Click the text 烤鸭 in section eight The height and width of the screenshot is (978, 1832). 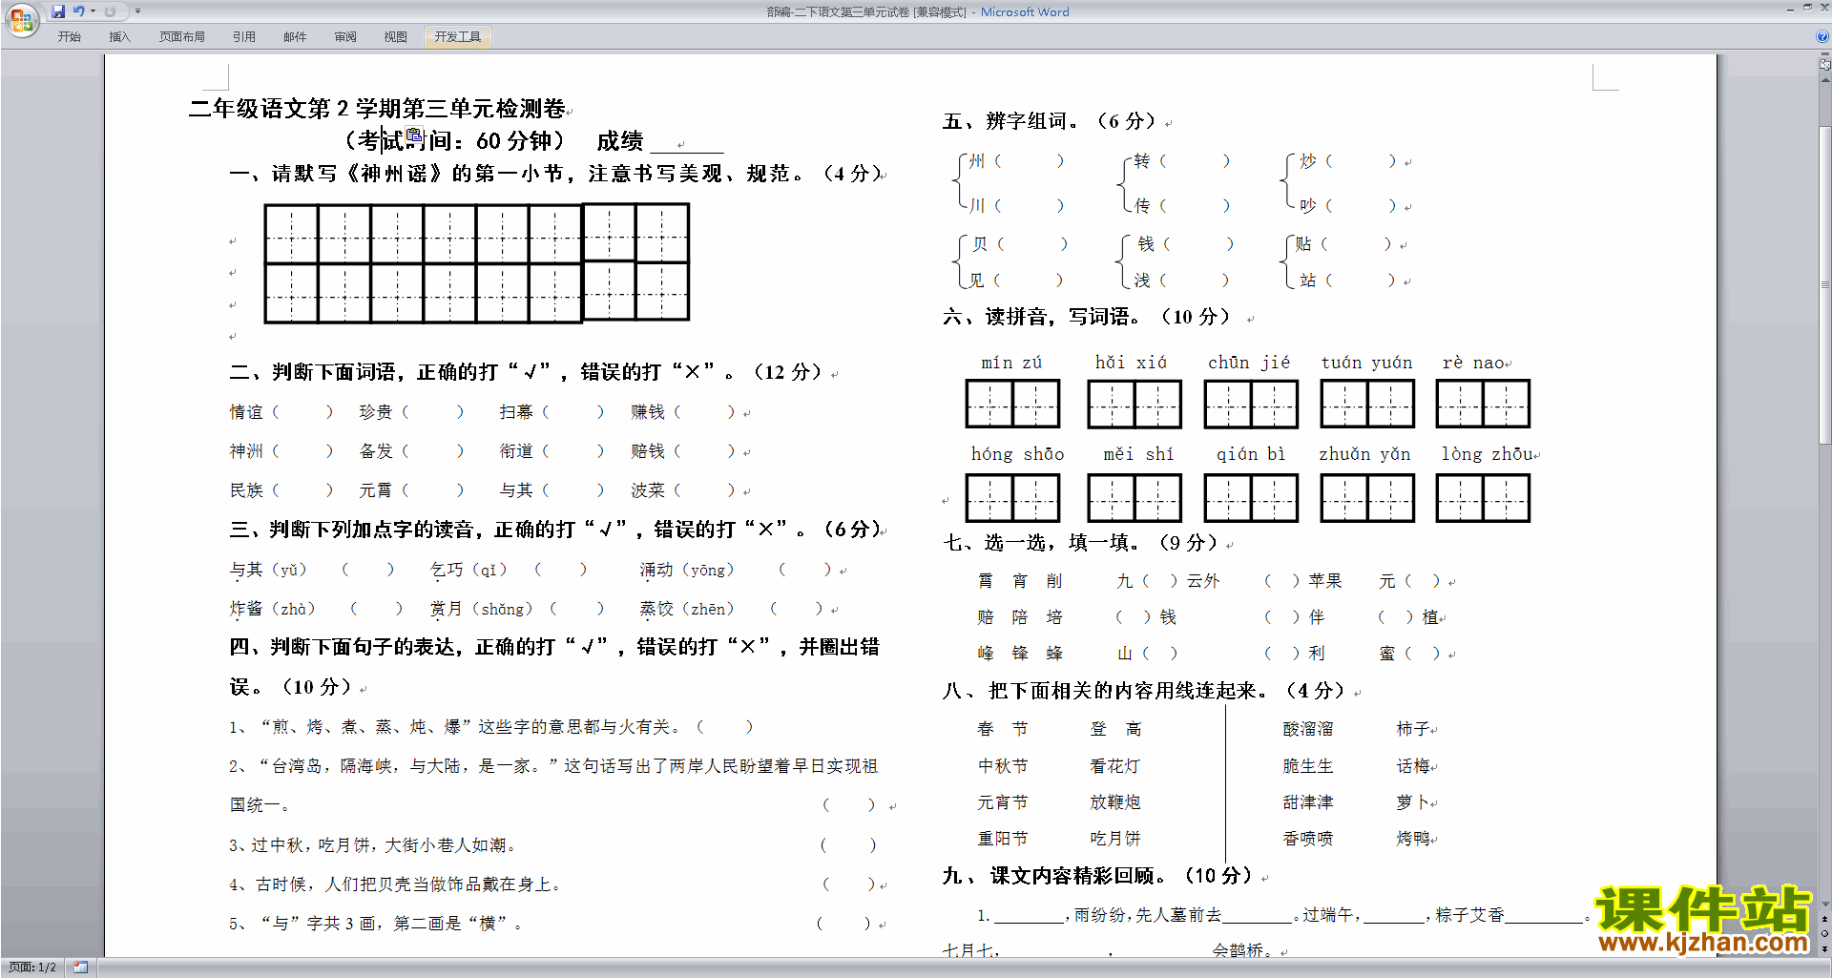[x=1413, y=839]
